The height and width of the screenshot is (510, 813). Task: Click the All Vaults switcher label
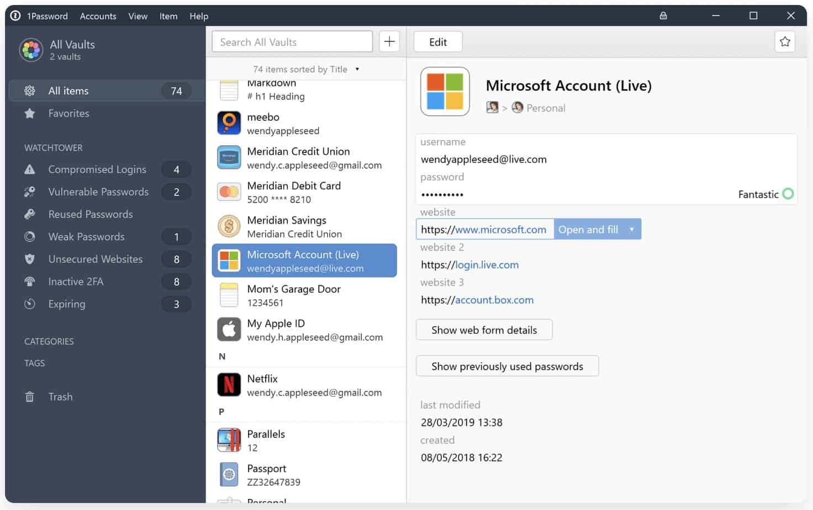pos(72,45)
